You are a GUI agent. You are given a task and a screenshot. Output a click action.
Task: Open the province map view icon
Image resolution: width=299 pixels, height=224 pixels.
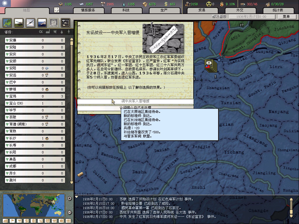(7, 22)
